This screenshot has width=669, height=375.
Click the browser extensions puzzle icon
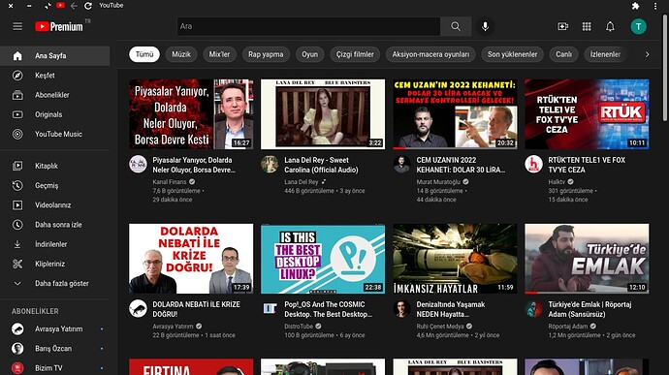click(635, 6)
